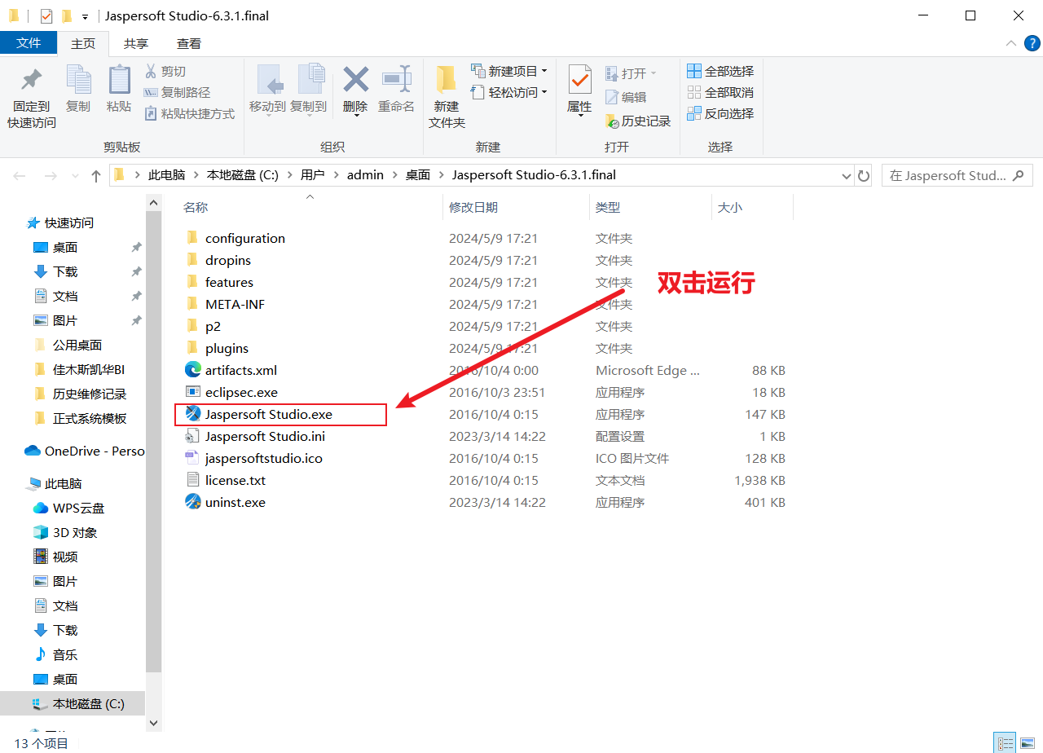Screen dimensions: 1043x753
Task: Open the 打开 dropdown in ribbon
Action: pos(631,73)
